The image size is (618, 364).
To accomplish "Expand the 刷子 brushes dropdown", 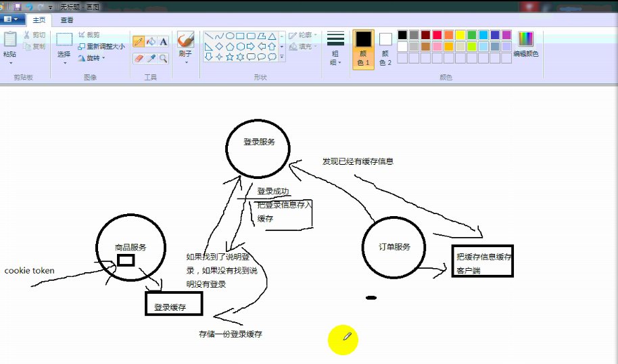I will [x=186, y=62].
